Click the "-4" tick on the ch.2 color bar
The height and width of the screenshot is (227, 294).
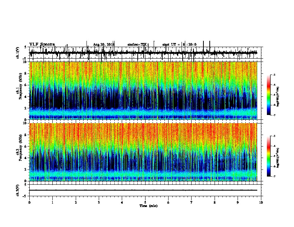click(x=274, y=146)
